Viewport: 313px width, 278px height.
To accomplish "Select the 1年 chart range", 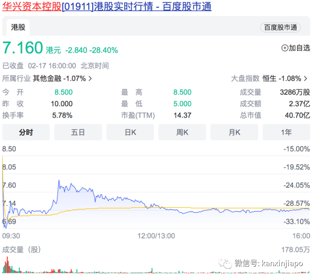I will (x=286, y=132).
